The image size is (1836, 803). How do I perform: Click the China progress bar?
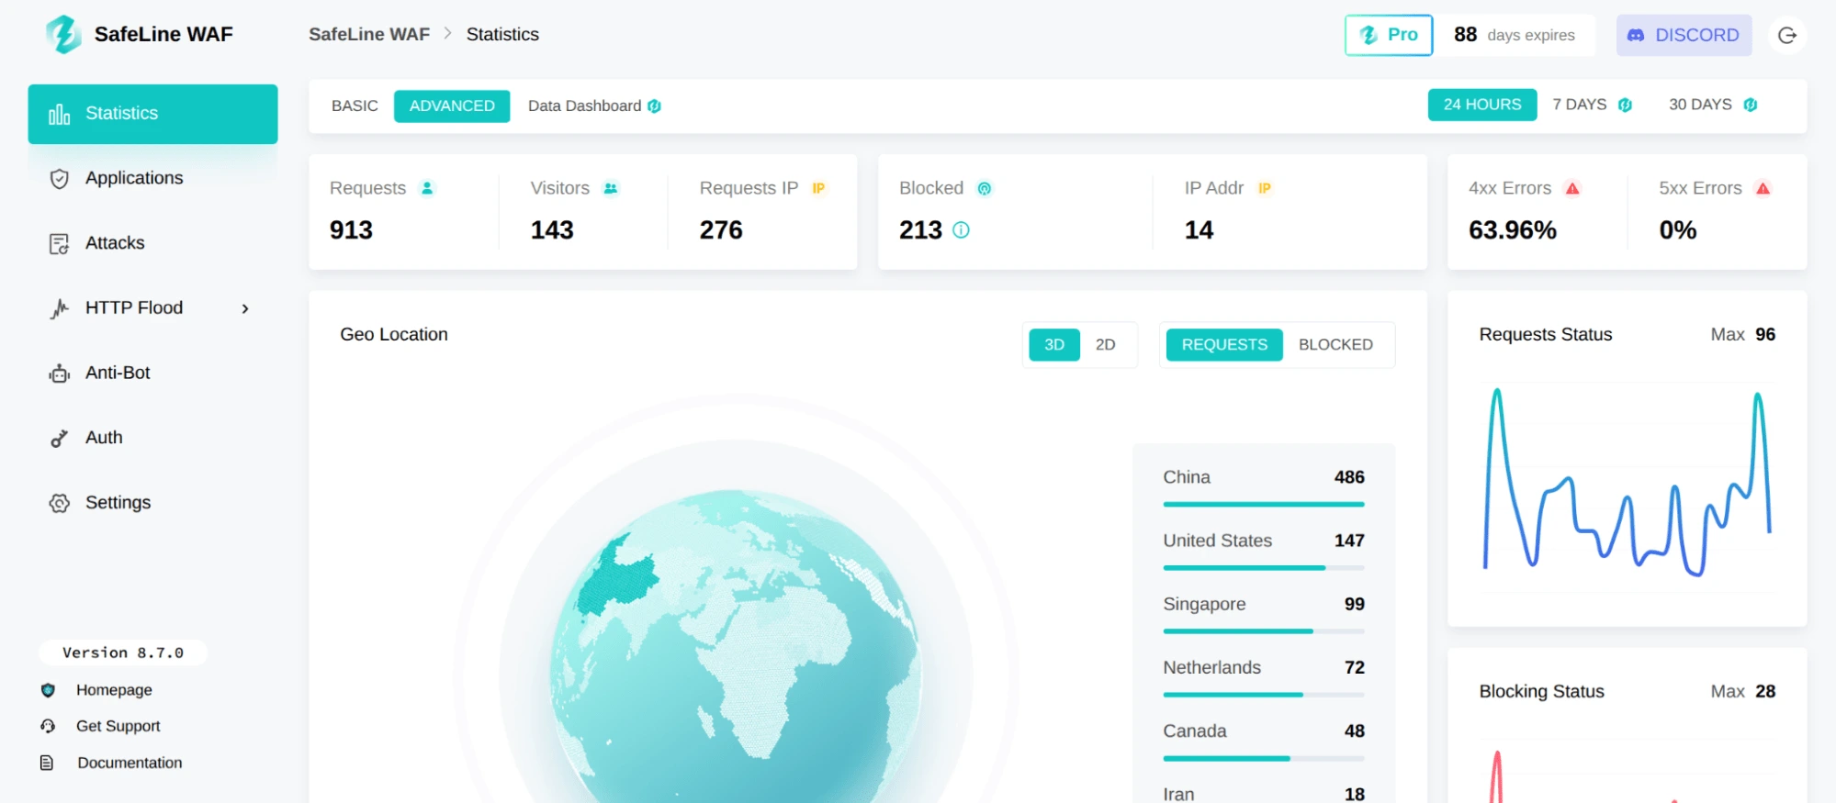1263,505
